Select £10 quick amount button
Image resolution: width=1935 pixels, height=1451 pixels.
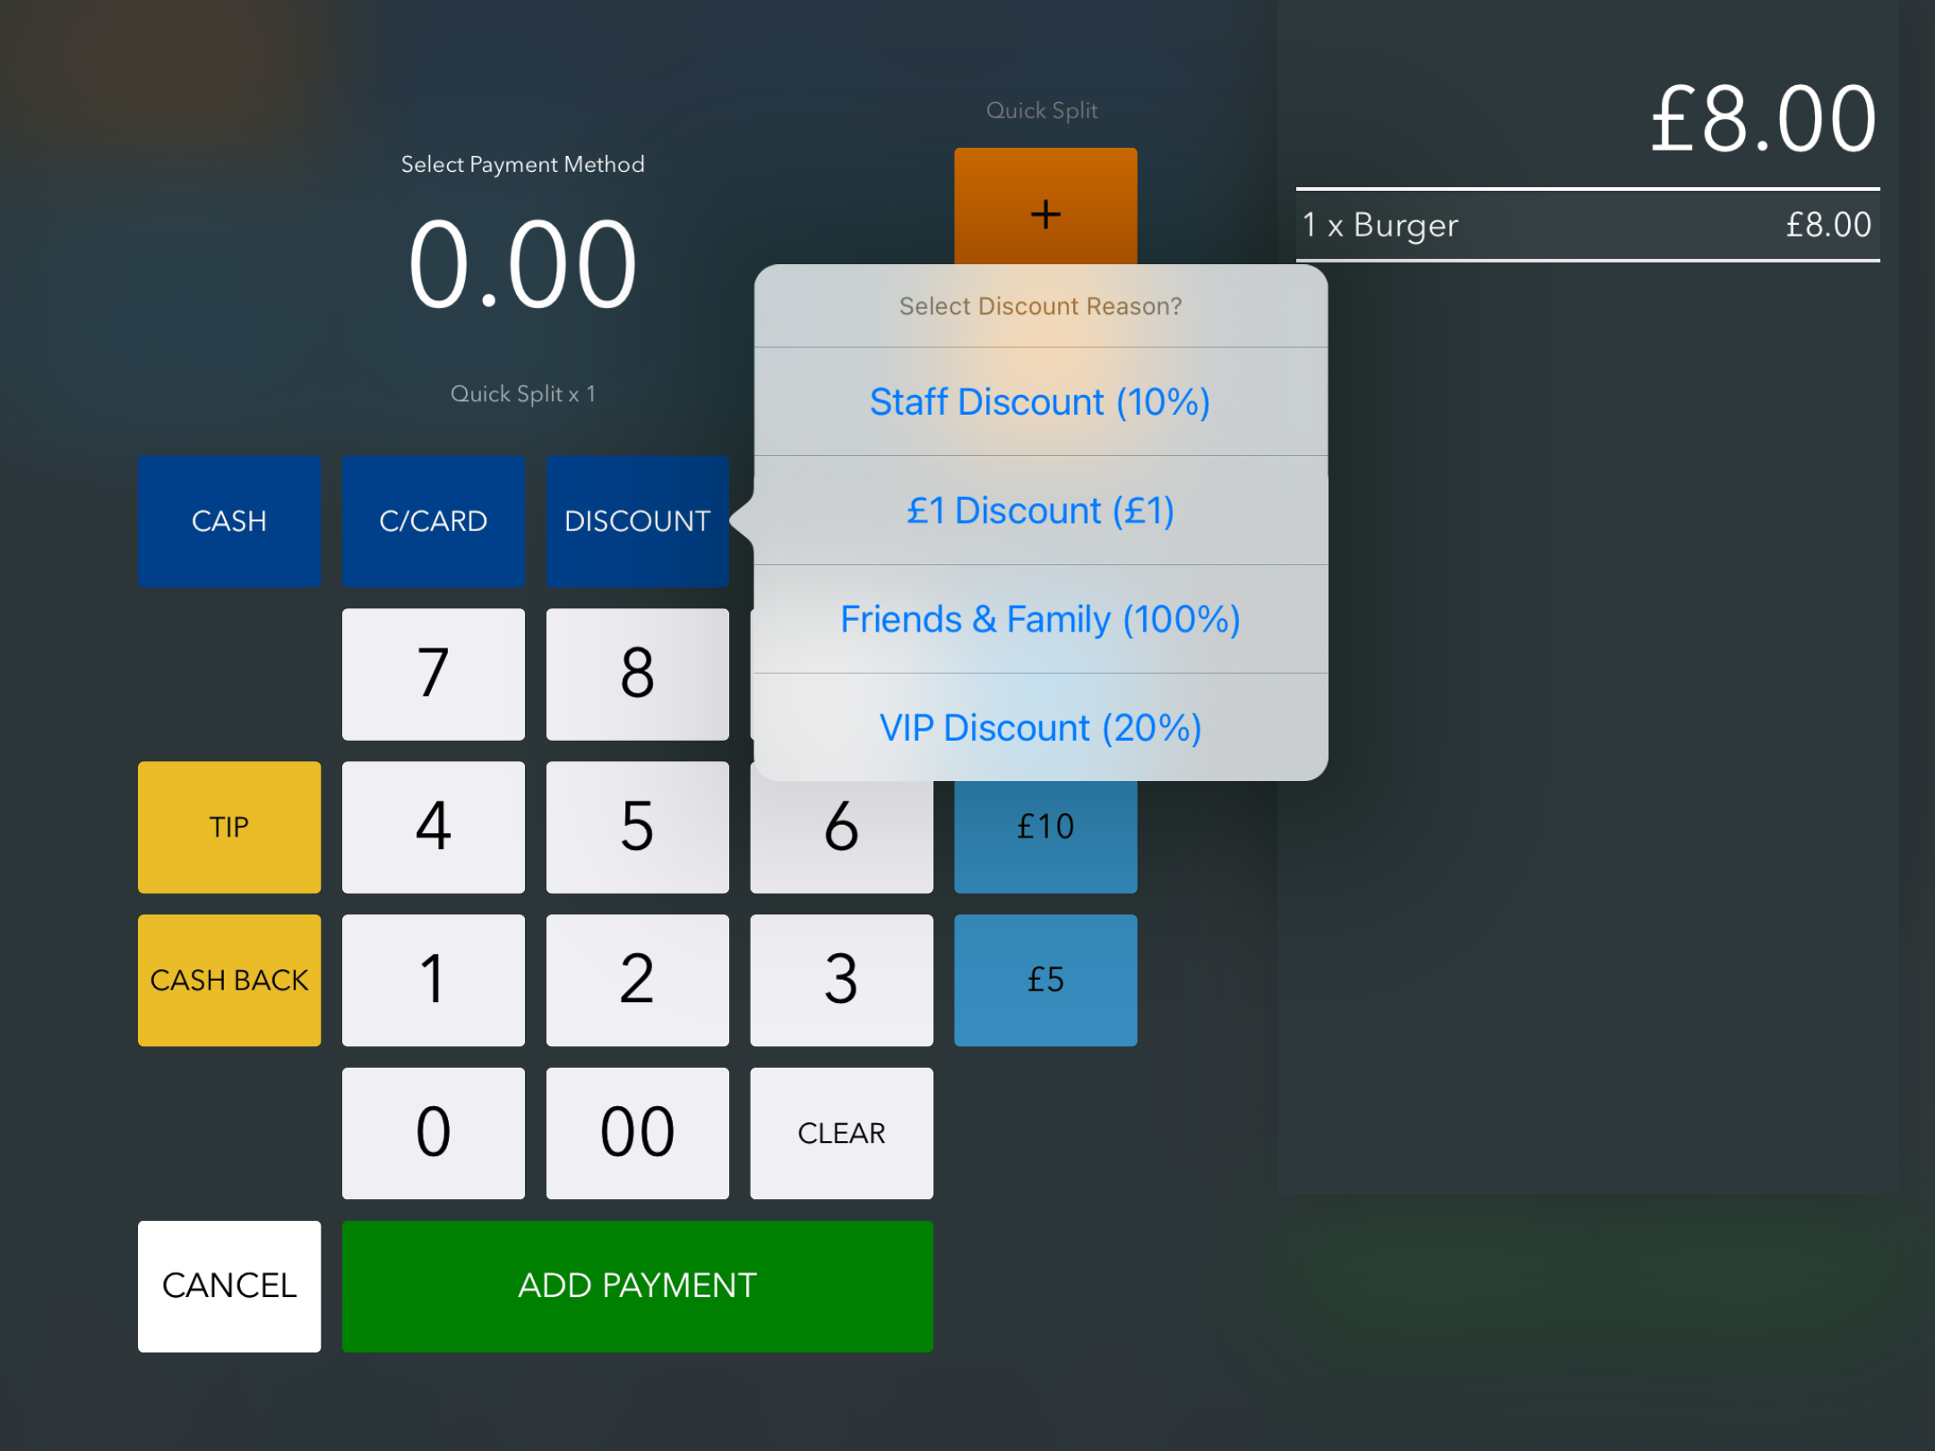tap(1045, 826)
